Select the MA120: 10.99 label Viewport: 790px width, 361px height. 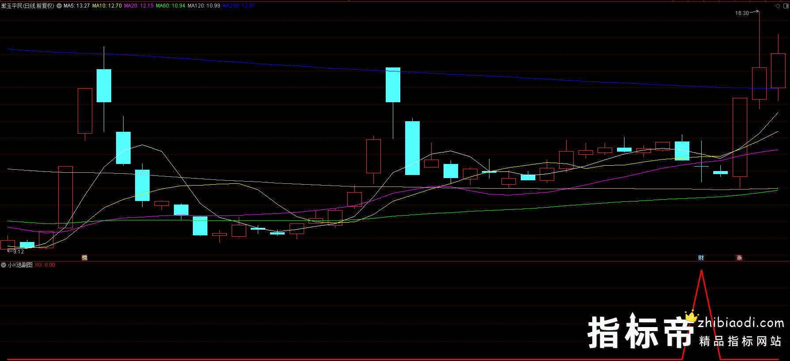point(204,6)
